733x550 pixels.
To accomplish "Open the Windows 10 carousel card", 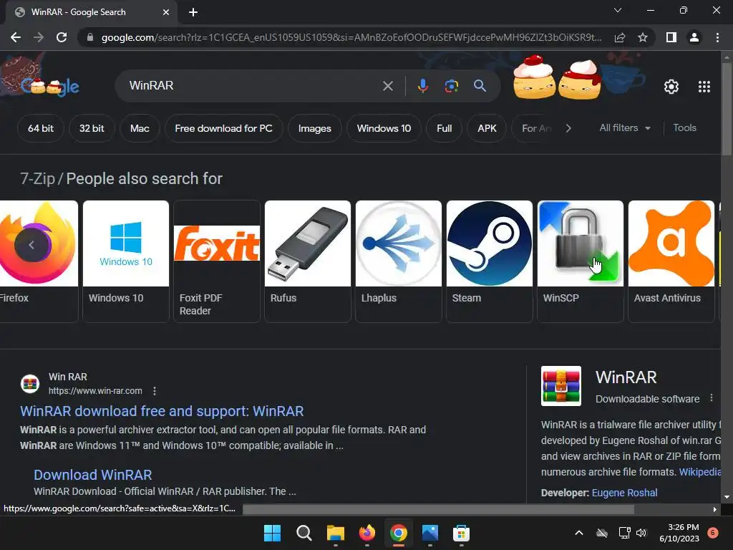I will tap(126, 261).
